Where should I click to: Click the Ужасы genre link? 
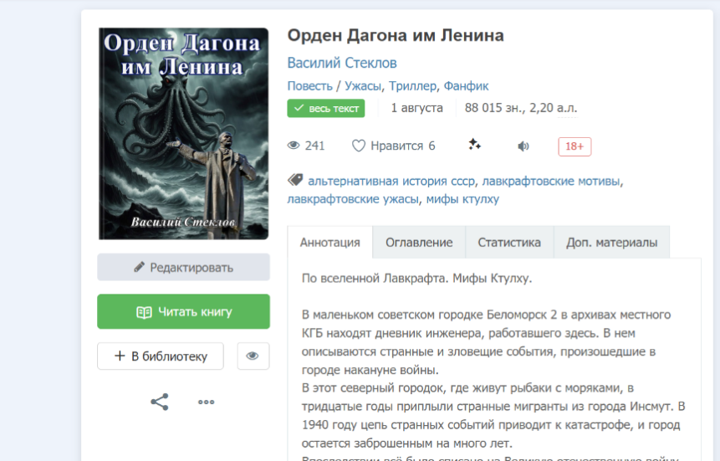[363, 86]
